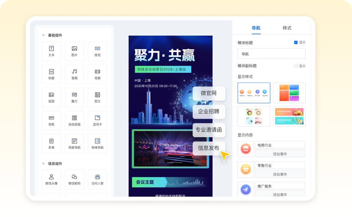Click the 微官网 floating label
Screen dimensions: 352x217
pos(209,93)
